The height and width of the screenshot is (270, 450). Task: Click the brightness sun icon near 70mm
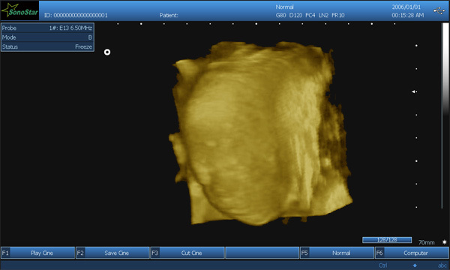[444, 242]
